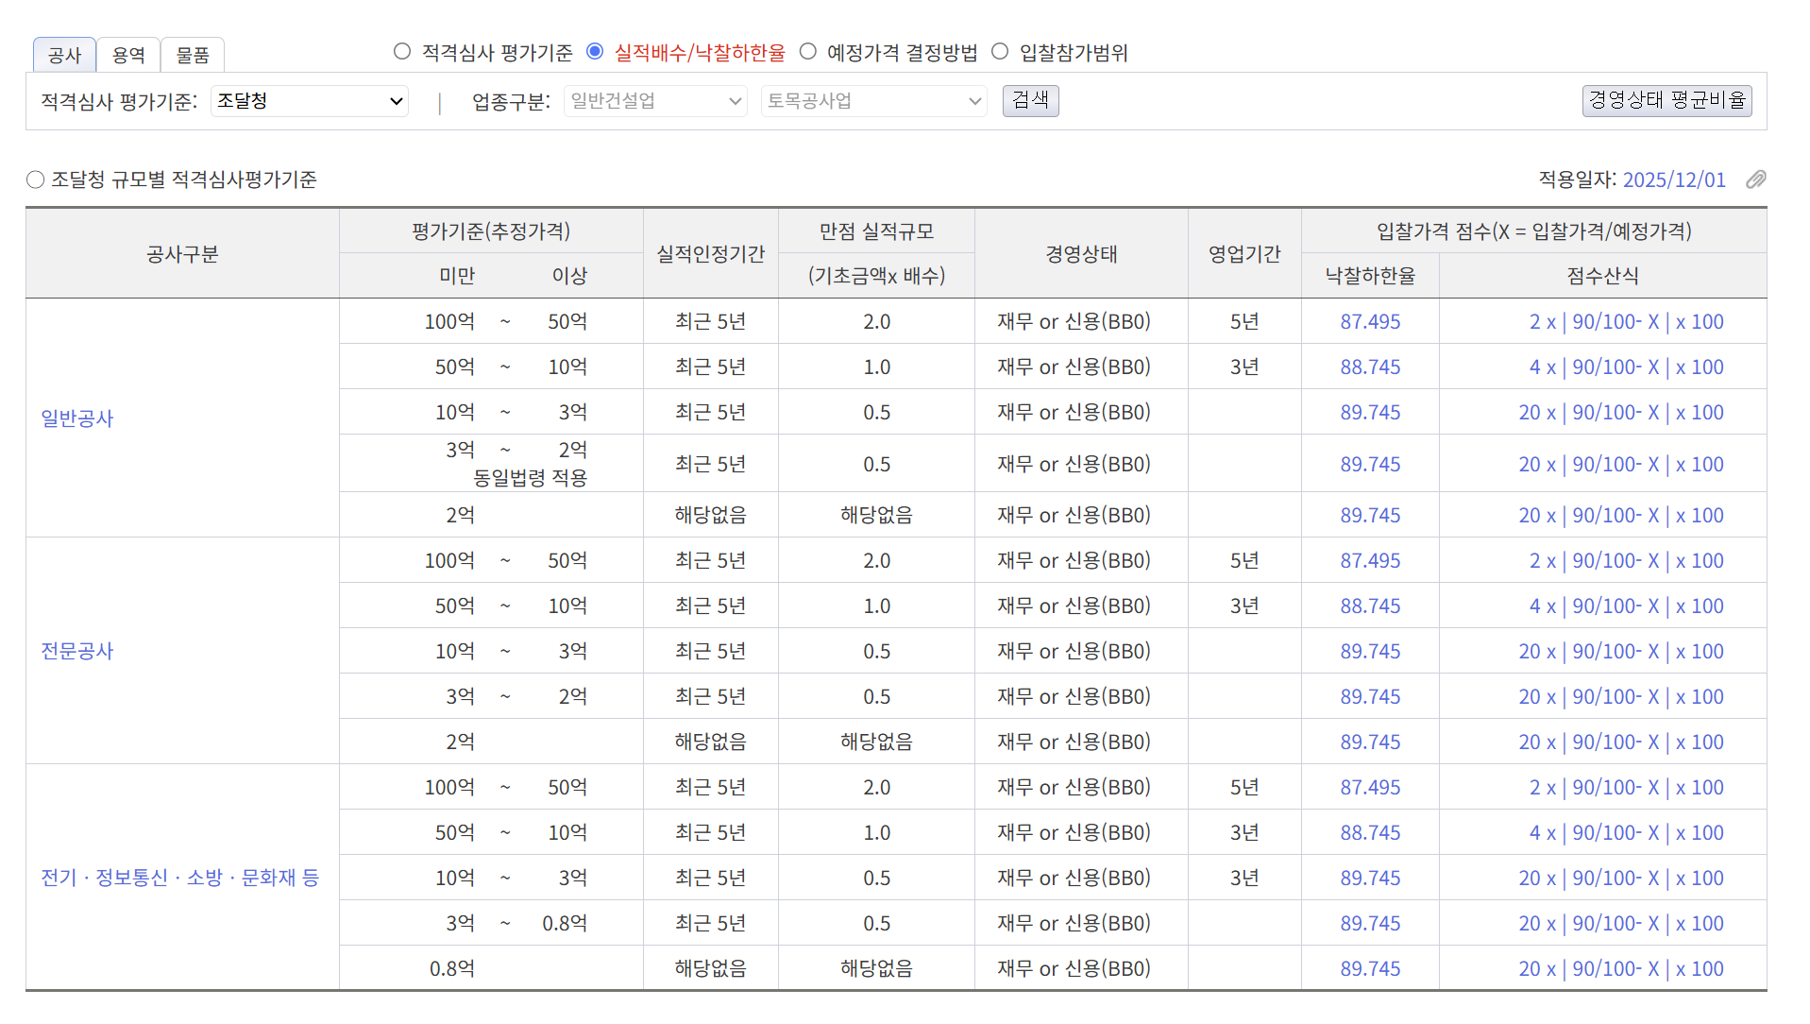The height and width of the screenshot is (1024, 1810).
Task: Open the 일반공사 category link
Action: point(76,418)
